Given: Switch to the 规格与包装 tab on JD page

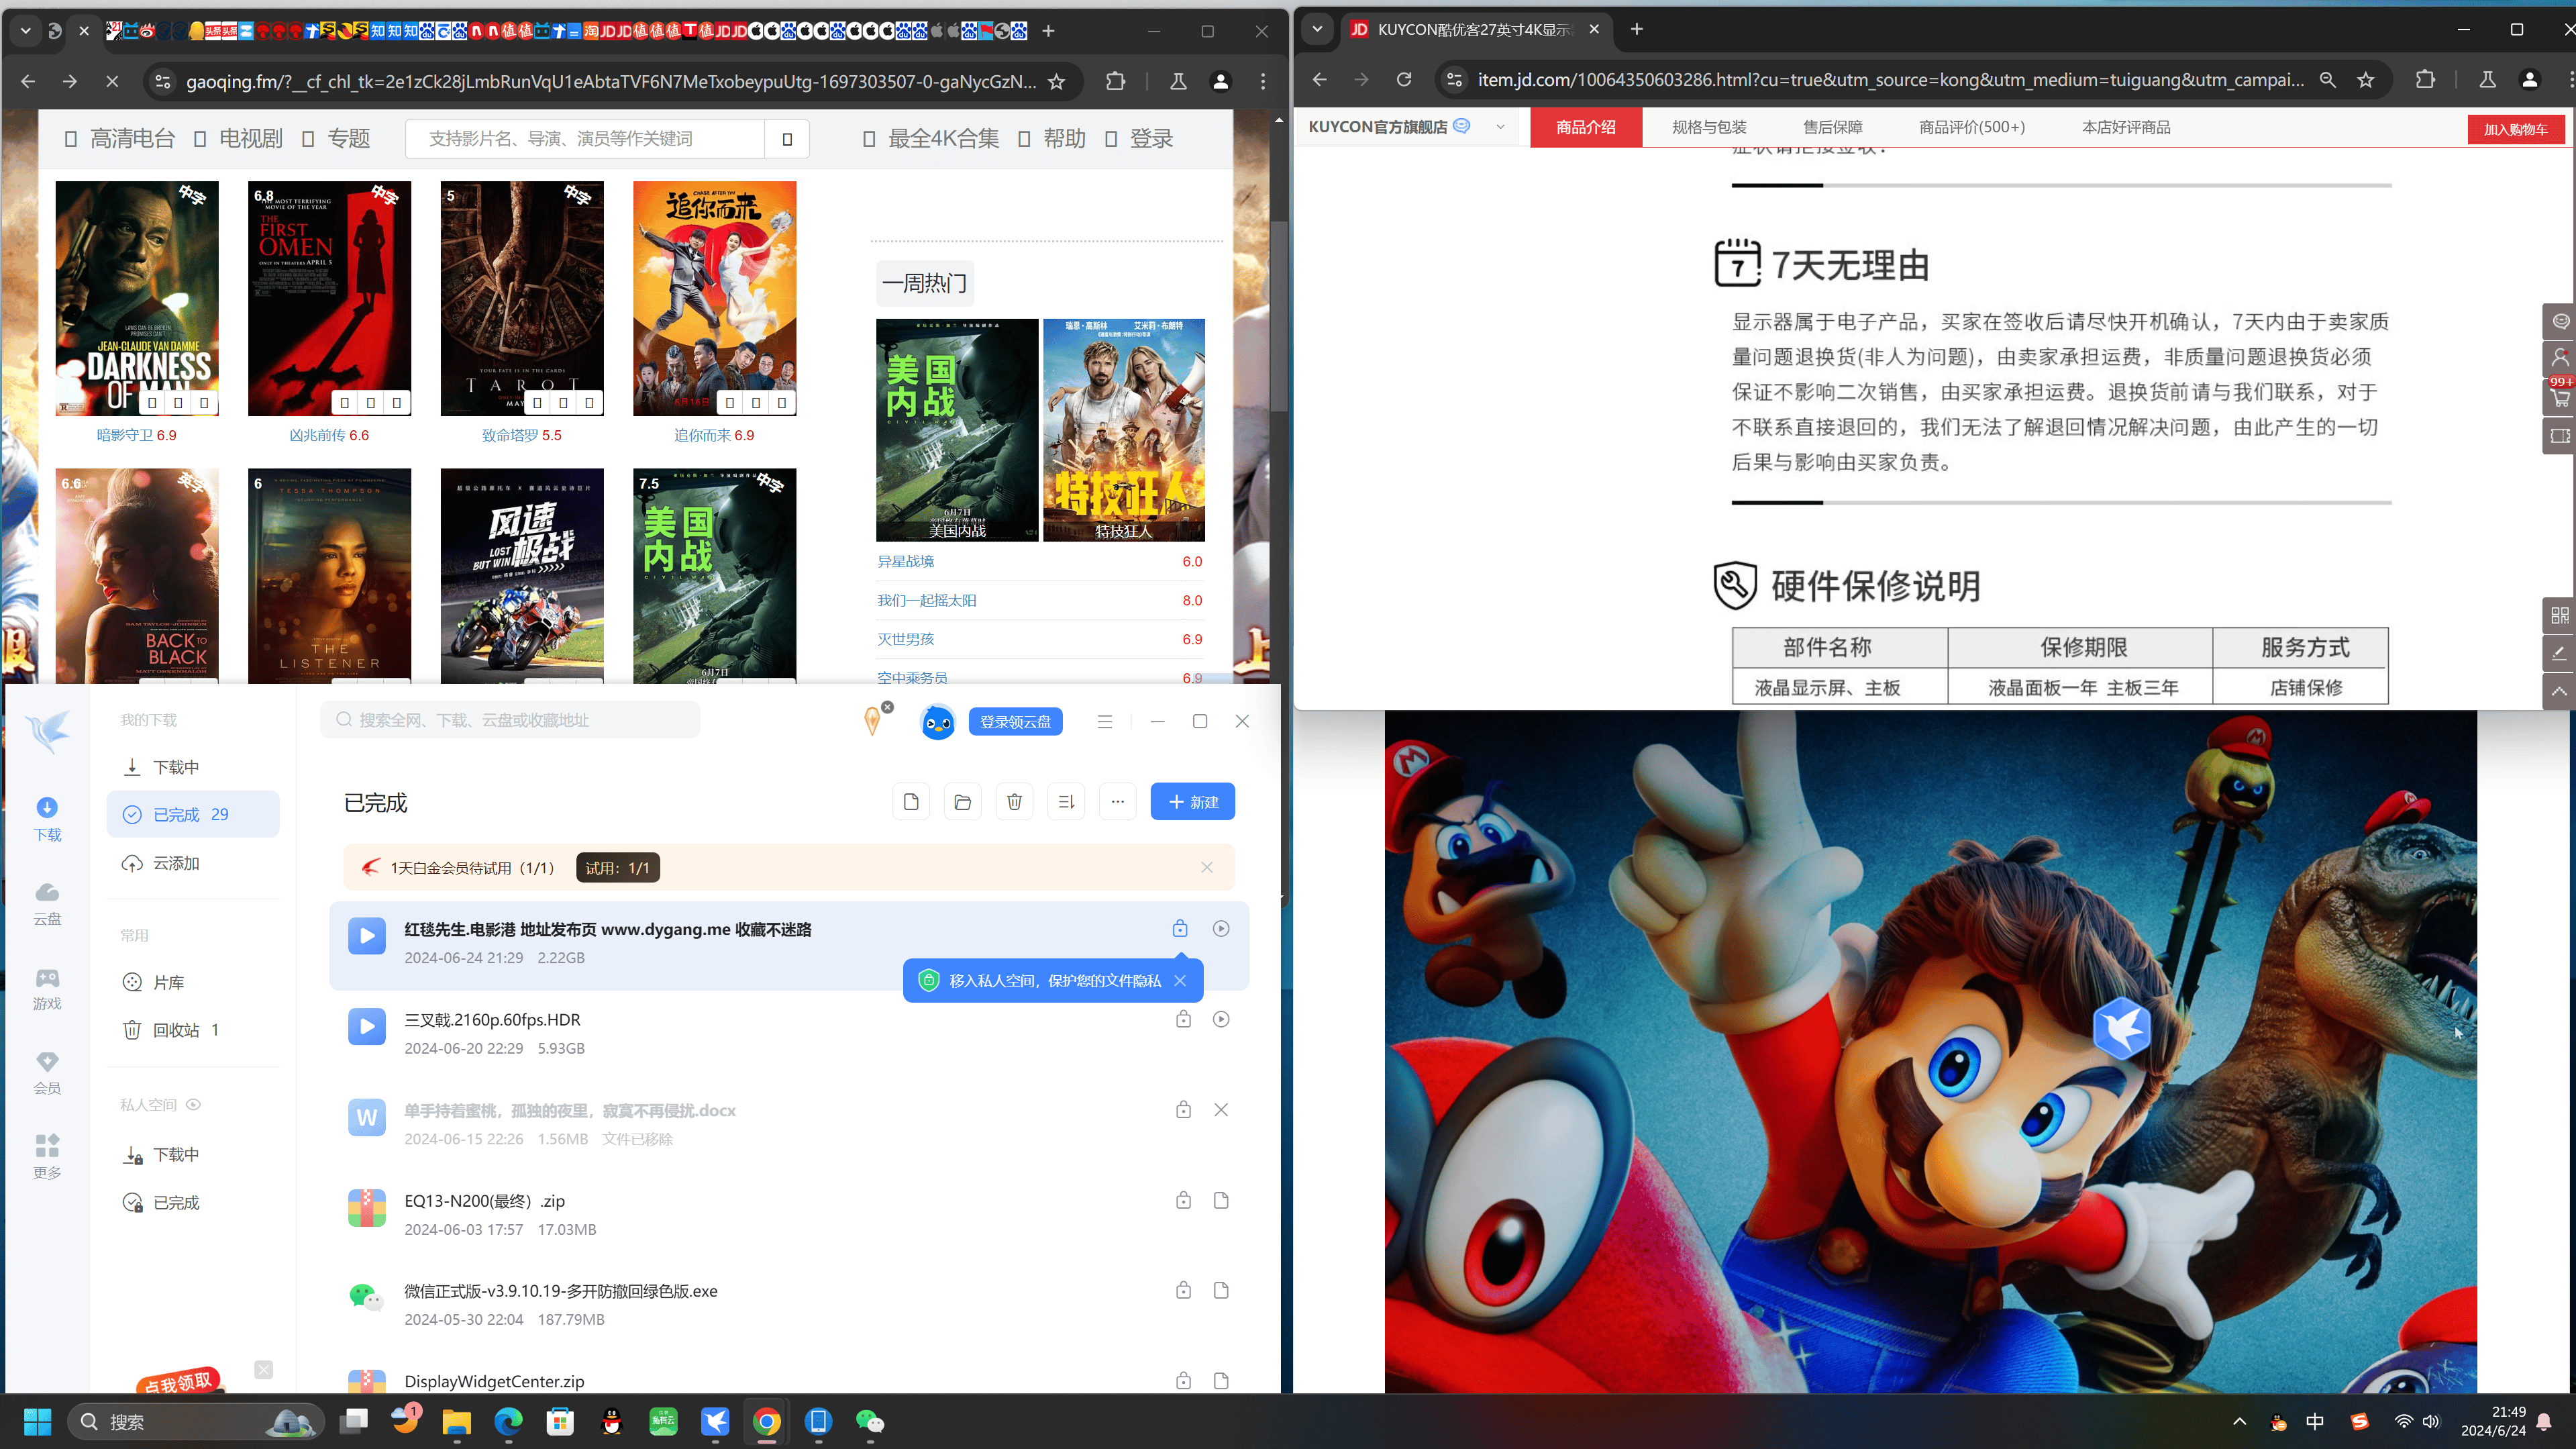Looking at the screenshot, I should [1709, 127].
